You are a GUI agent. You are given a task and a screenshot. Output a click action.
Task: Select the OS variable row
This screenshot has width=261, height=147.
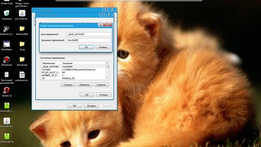point(73,78)
